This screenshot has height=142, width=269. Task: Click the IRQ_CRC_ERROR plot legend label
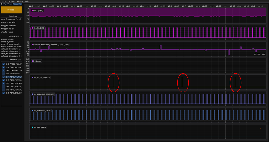point(40,128)
